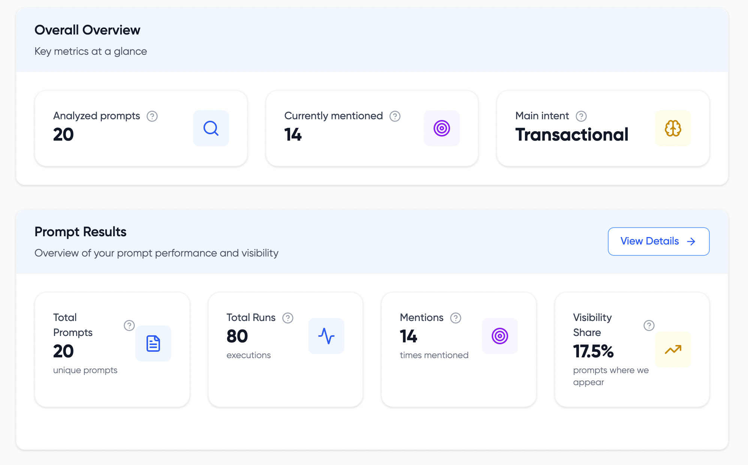Click the trending-up arrow icon on Visibility Share
This screenshot has width=748, height=465.
(x=673, y=349)
